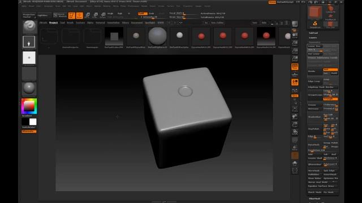Viewport: 362px width, 203px height.
Task: Open the texture selector on left shelf
Action: 29,74
